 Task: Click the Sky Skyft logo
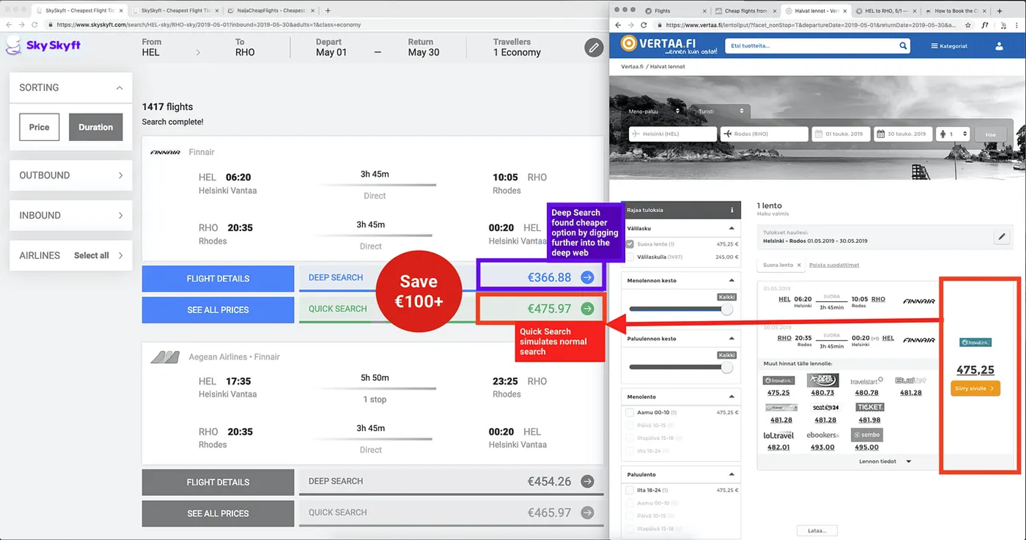[x=43, y=45]
